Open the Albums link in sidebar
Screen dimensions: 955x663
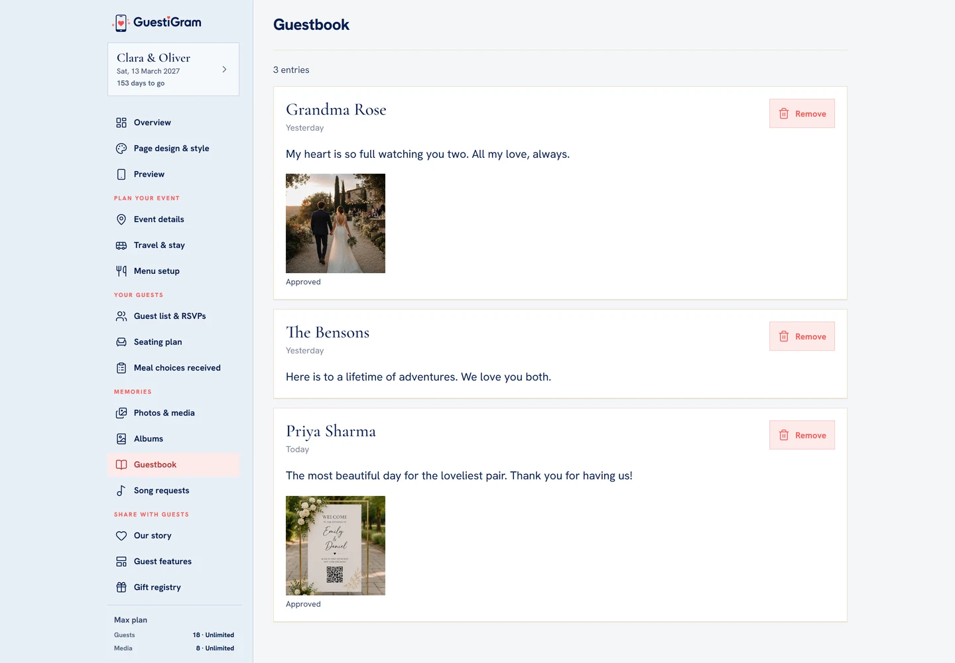[x=174, y=439]
